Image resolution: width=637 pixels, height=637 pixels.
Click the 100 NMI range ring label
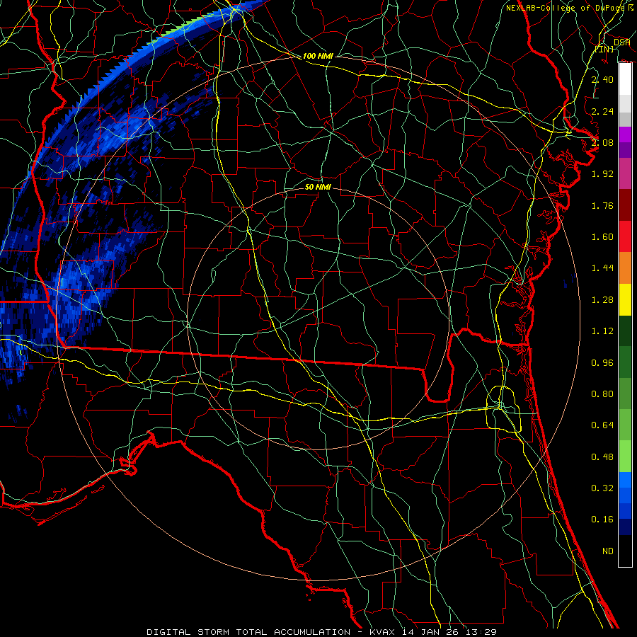(x=318, y=56)
